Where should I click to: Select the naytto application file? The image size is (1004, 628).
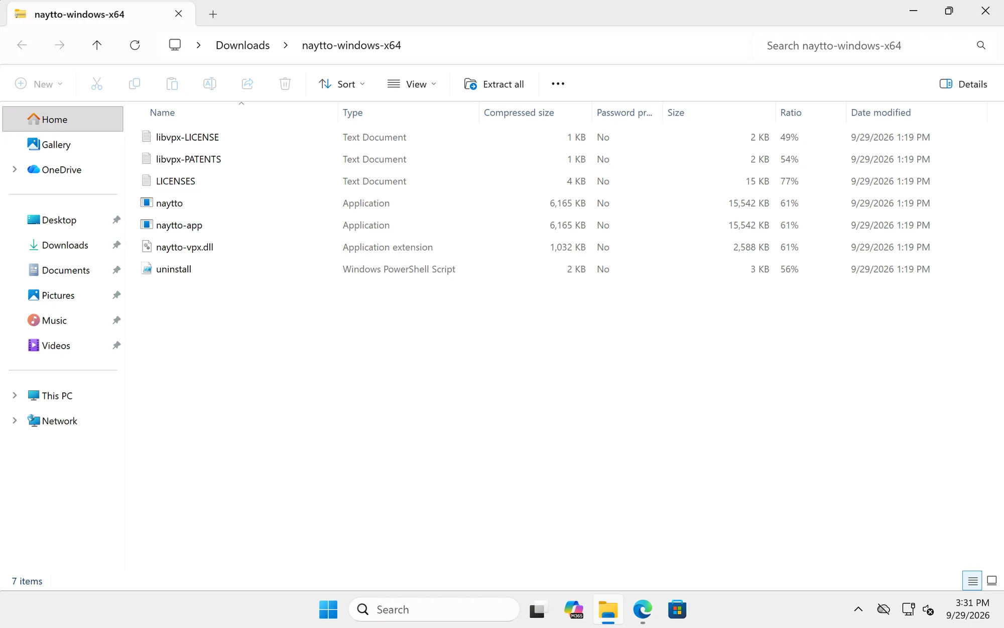tap(169, 203)
